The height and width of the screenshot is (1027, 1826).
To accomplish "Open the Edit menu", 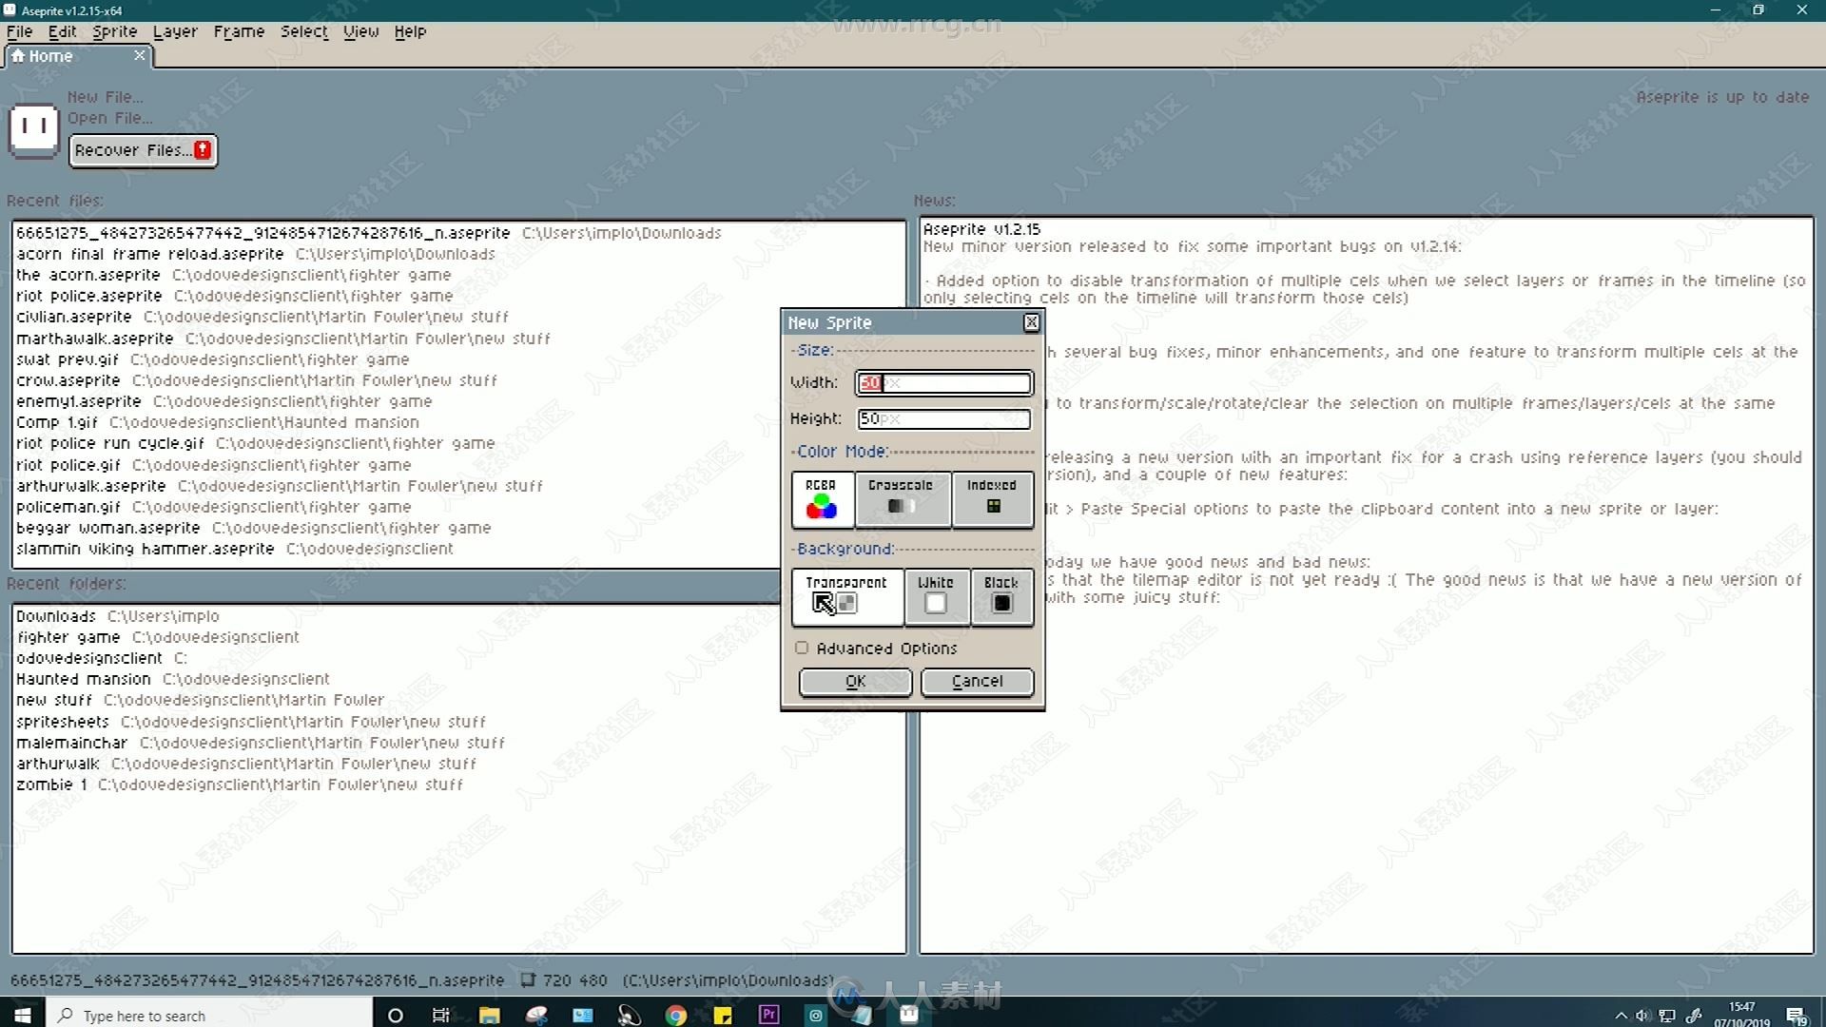I will [x=62, y=31].
